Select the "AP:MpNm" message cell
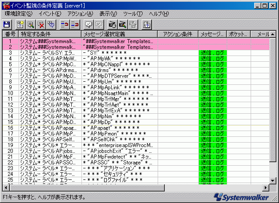This screenshot has height=203, width=279. (120, 116)
